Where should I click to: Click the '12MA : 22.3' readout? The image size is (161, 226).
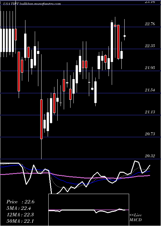(x=20, y=215)
